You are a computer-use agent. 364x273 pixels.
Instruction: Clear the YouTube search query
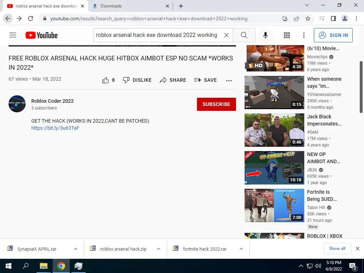pyautogui.click(x=226, y=35)
